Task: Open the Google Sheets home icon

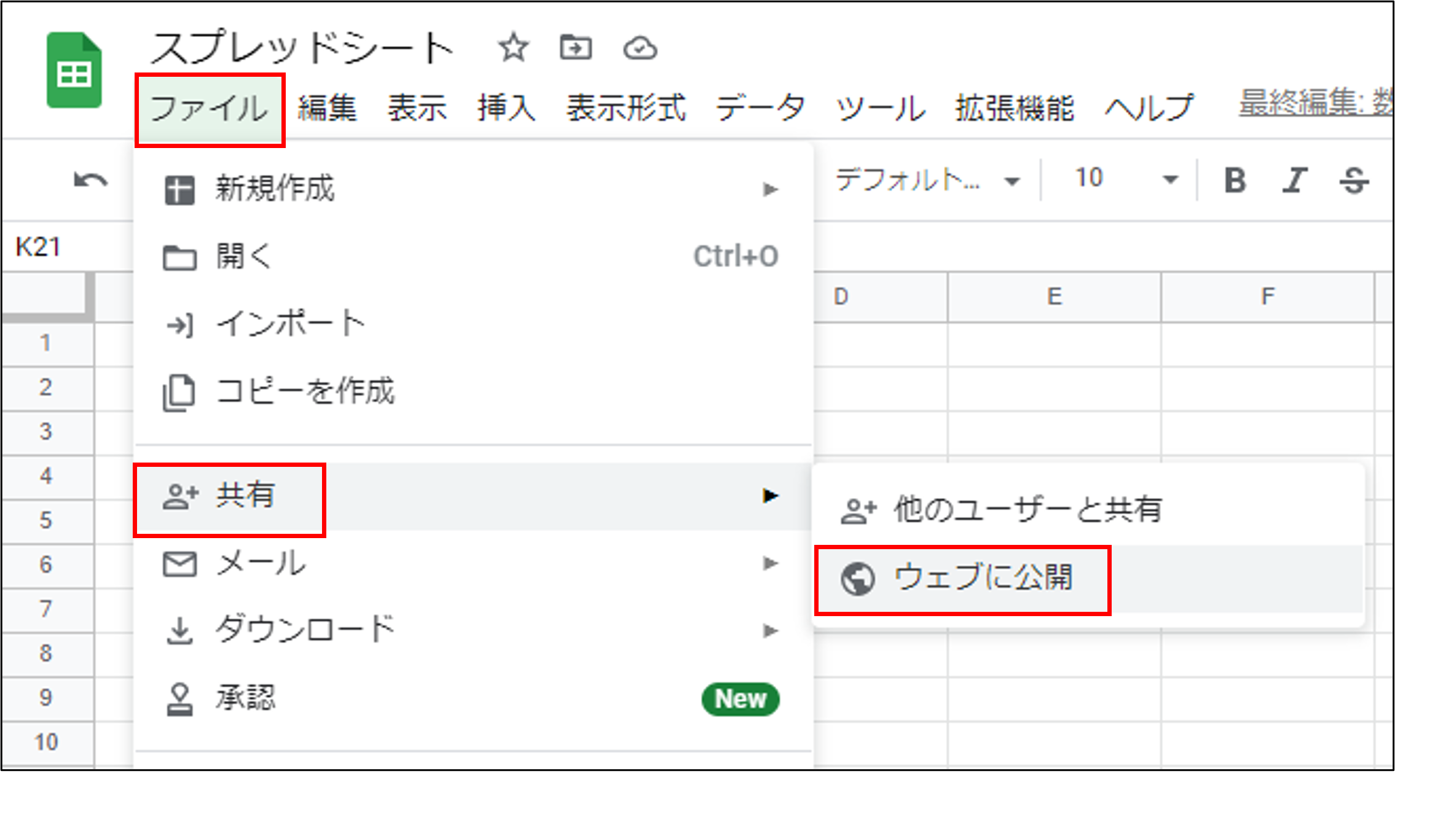Action: click(x=74, y=70)
